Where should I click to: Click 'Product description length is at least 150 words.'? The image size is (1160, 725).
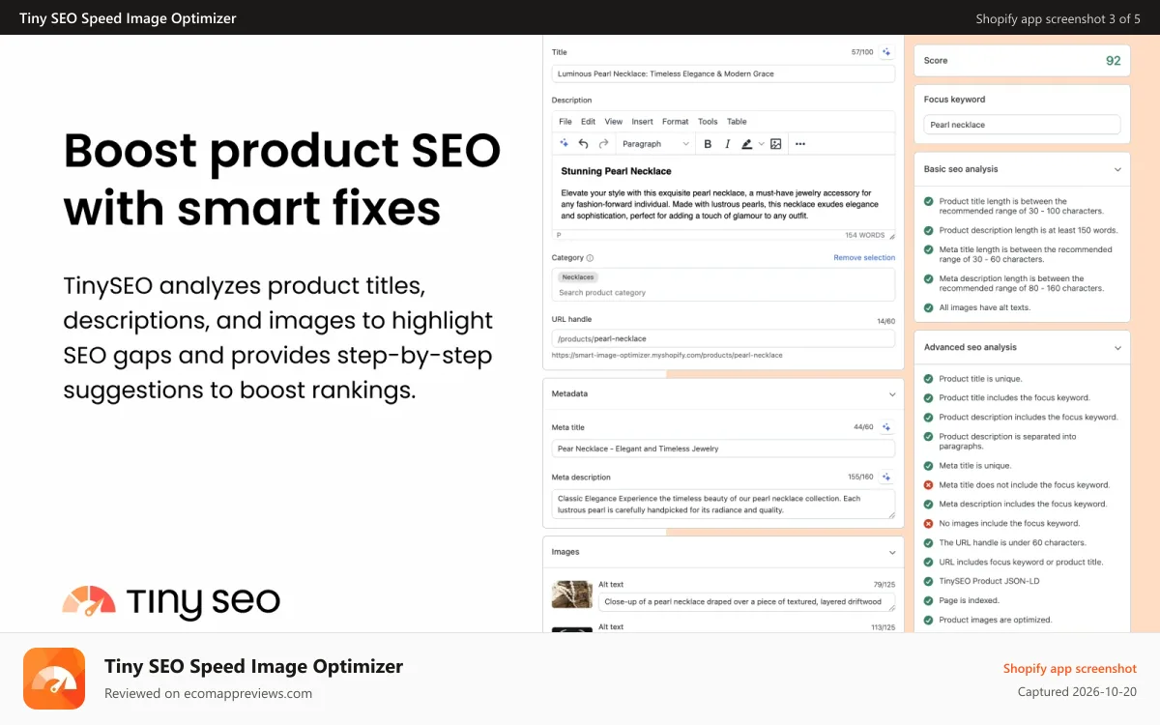coord(1028,230)
